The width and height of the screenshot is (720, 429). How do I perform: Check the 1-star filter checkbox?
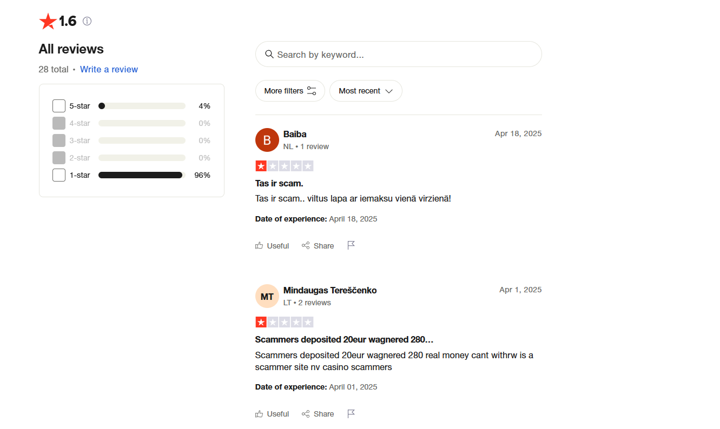coord(59,175)
